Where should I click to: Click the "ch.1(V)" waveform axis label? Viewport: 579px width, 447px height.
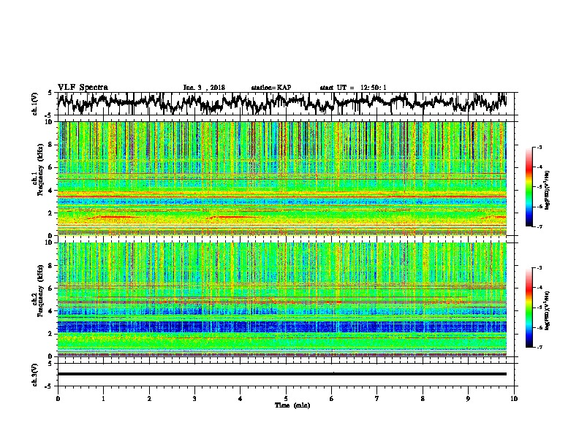[35, 104]
